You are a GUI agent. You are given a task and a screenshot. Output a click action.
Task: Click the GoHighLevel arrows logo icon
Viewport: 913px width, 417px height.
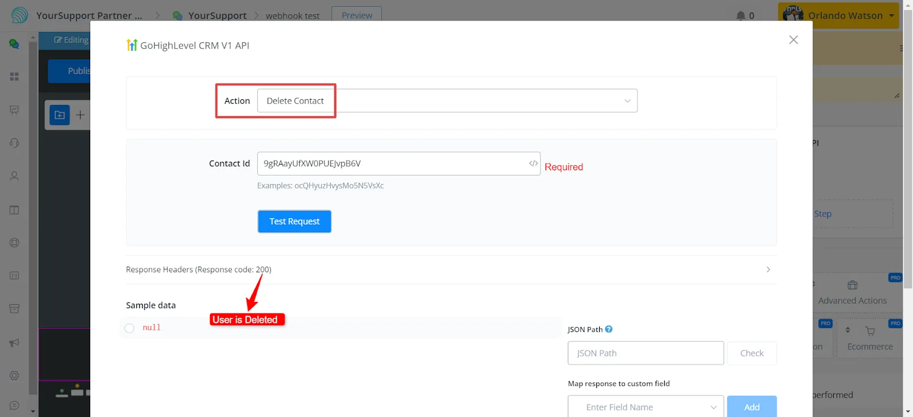[132, 45]
